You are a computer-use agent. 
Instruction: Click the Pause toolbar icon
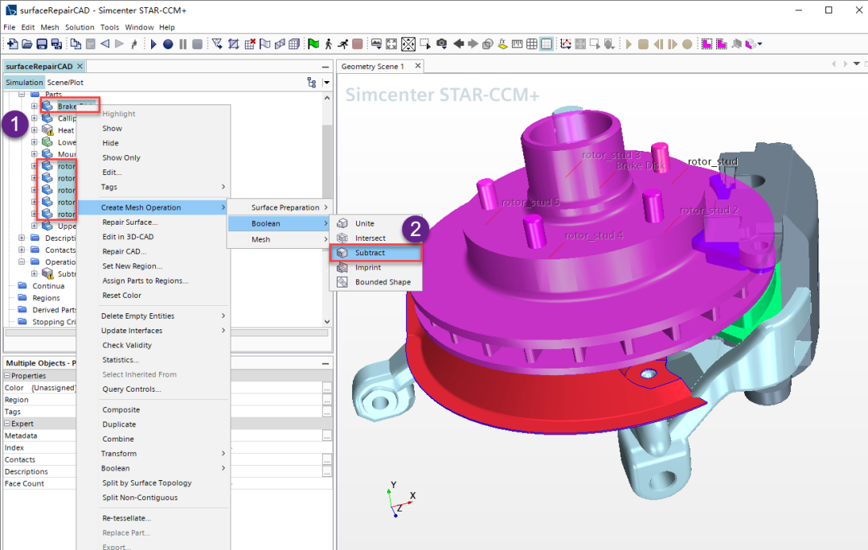182,44
